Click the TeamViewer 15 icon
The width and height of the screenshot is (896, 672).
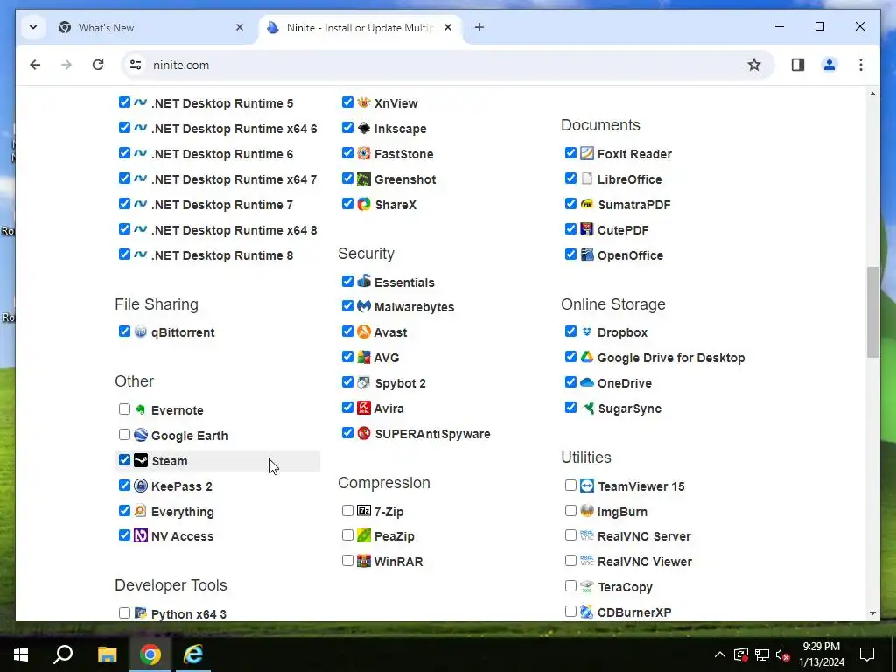tap(587, 485)
